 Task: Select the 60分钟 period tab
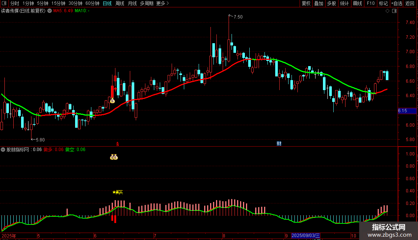point(92,3)
